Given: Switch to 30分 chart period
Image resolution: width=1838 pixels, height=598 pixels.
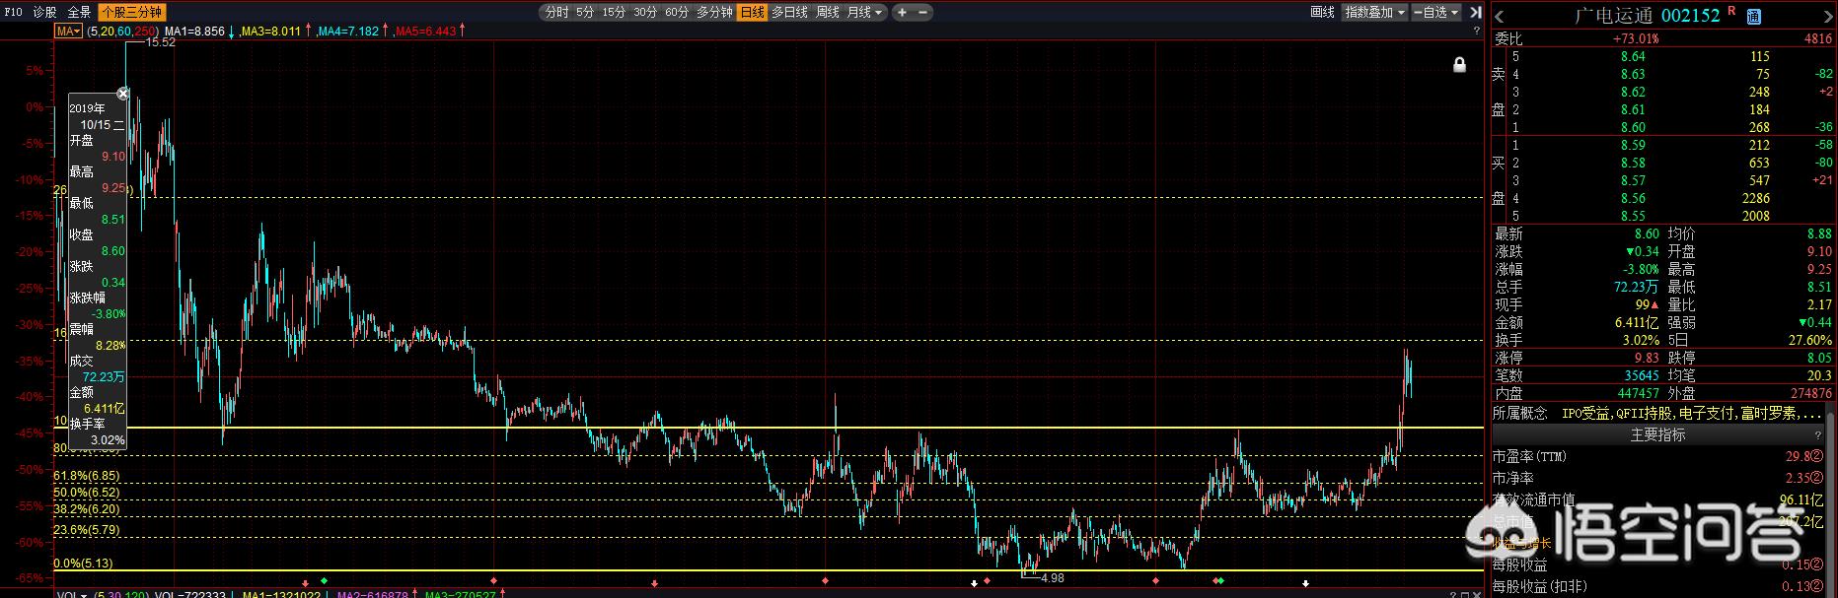Looking at the screenshot, I should click(x=645, y=13).
